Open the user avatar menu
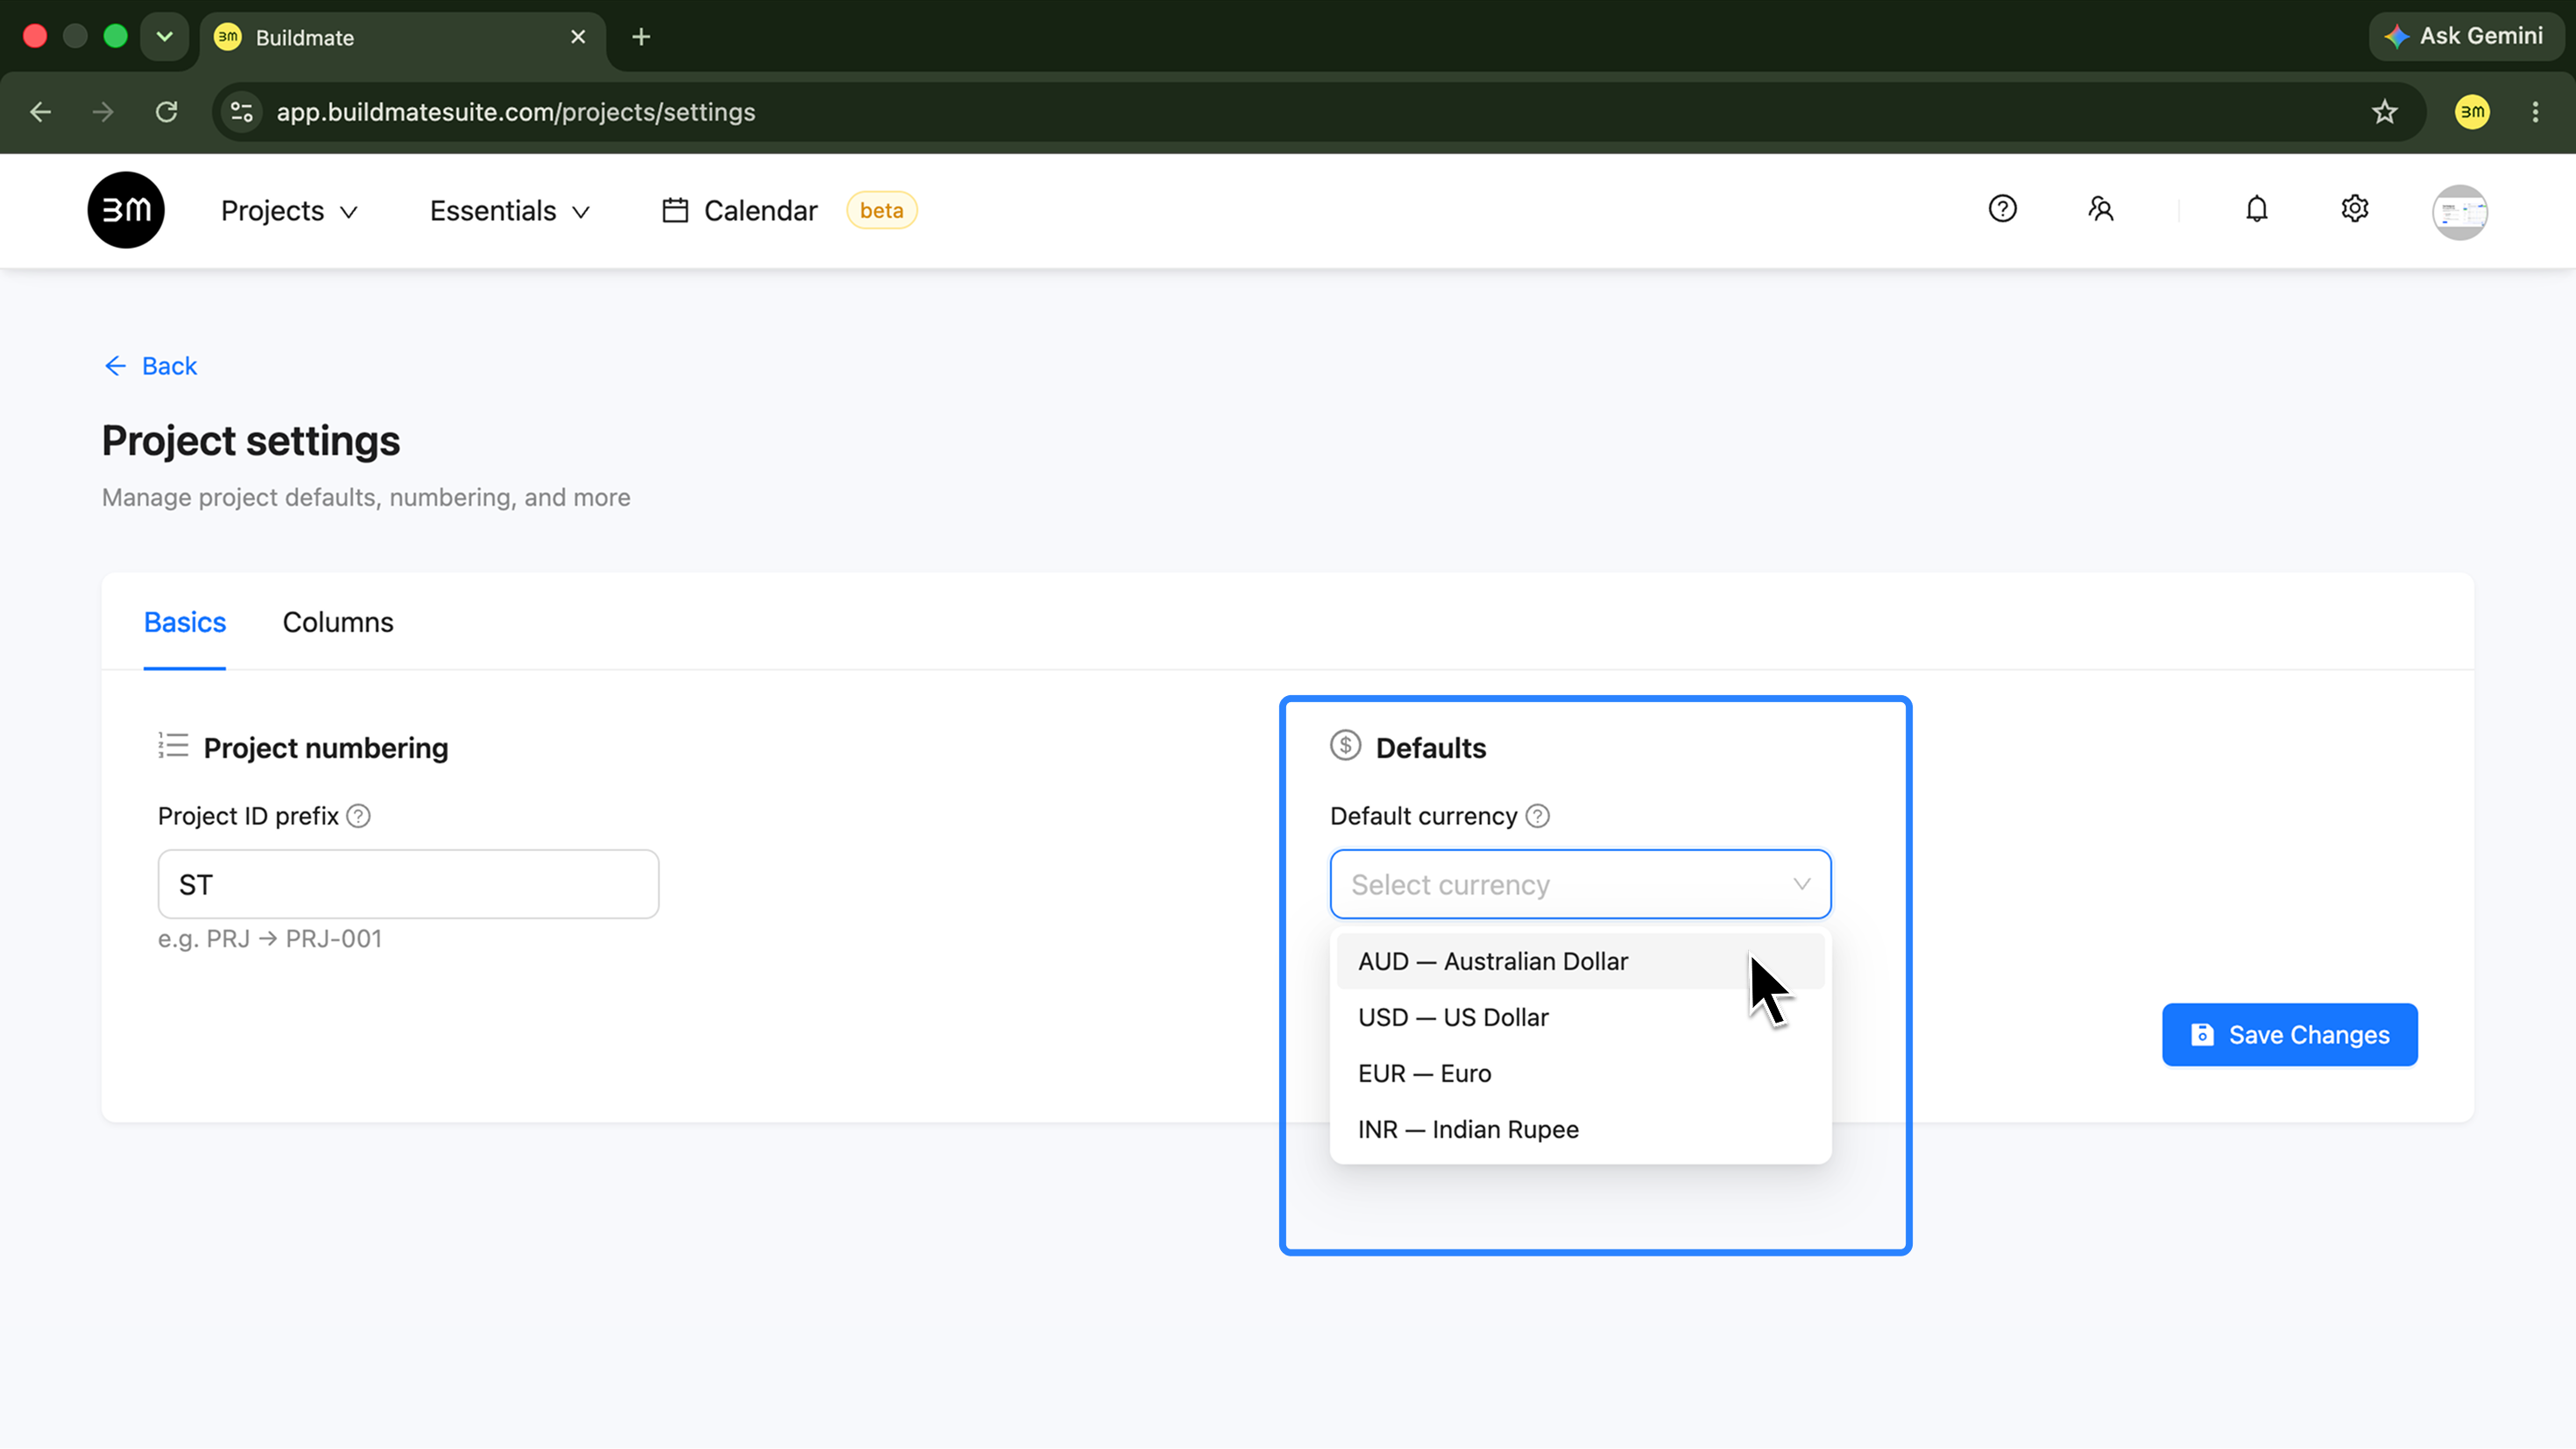Viewport: 2576px width, 1449px height. [2460, 212]
